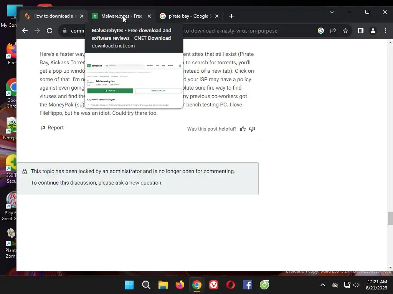Give the post a thumbs up
Viewport: 393px width, 294px height.
(x=243, y=129)
